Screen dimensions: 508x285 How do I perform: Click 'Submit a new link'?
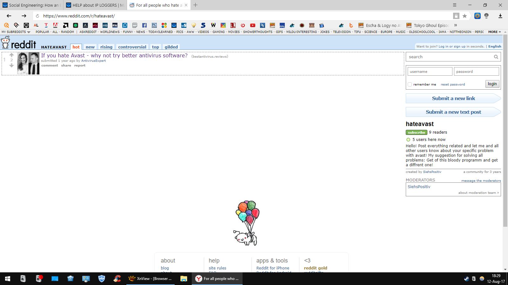(x=453, y=98)
